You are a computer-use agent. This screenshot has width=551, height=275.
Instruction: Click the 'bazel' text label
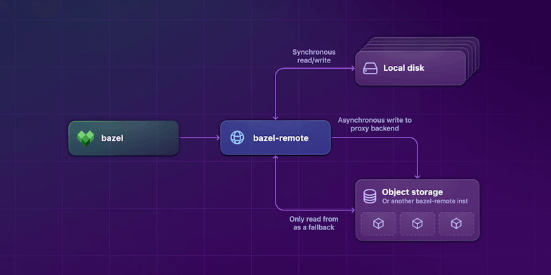click(x=112, y=138)
